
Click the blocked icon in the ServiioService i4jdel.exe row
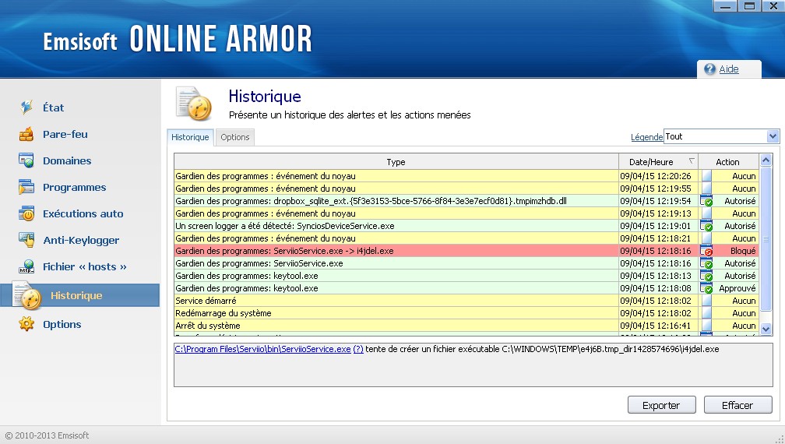click(706, 251)
